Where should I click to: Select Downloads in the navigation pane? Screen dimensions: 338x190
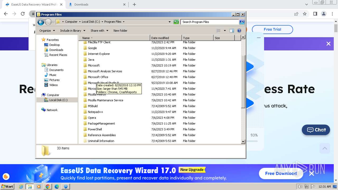pos(56,50)
